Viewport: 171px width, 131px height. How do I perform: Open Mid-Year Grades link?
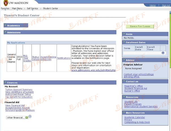point(27,58)
